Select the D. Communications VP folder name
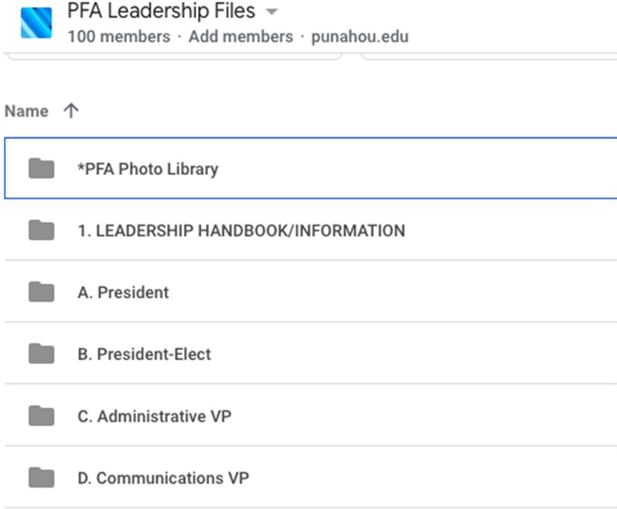This screenshot has height=509, width=617. pyautogui.click(x=163, y=478)
